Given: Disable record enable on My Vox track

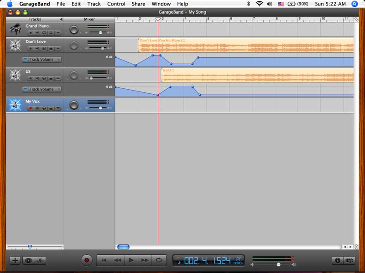Looking at the screenshot, I should [x=31, y=108].
